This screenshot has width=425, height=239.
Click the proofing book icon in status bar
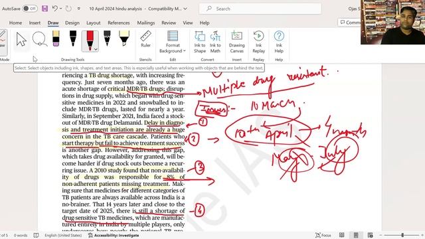point(36,235)
